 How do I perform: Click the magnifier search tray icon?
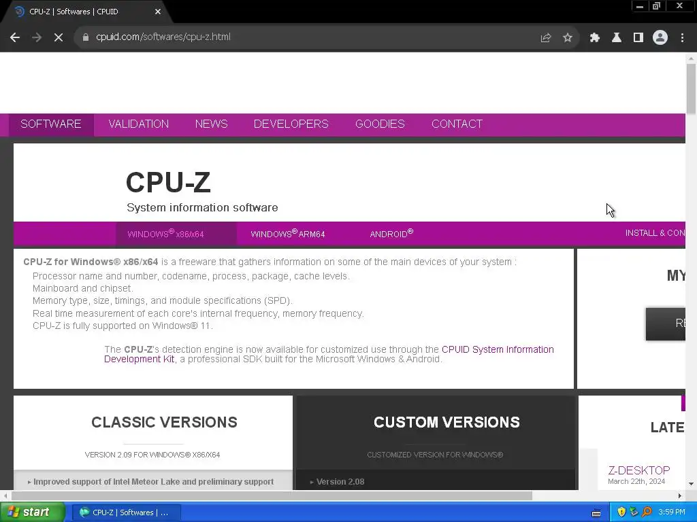coord(647,512)
